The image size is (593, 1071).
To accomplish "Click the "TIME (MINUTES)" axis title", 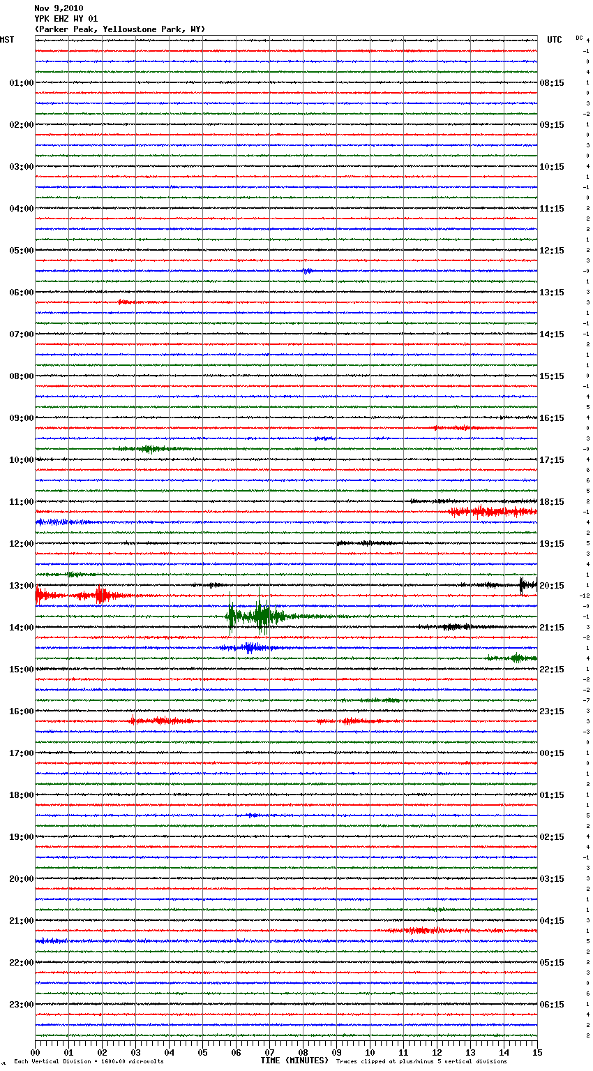I will 294,1061.
